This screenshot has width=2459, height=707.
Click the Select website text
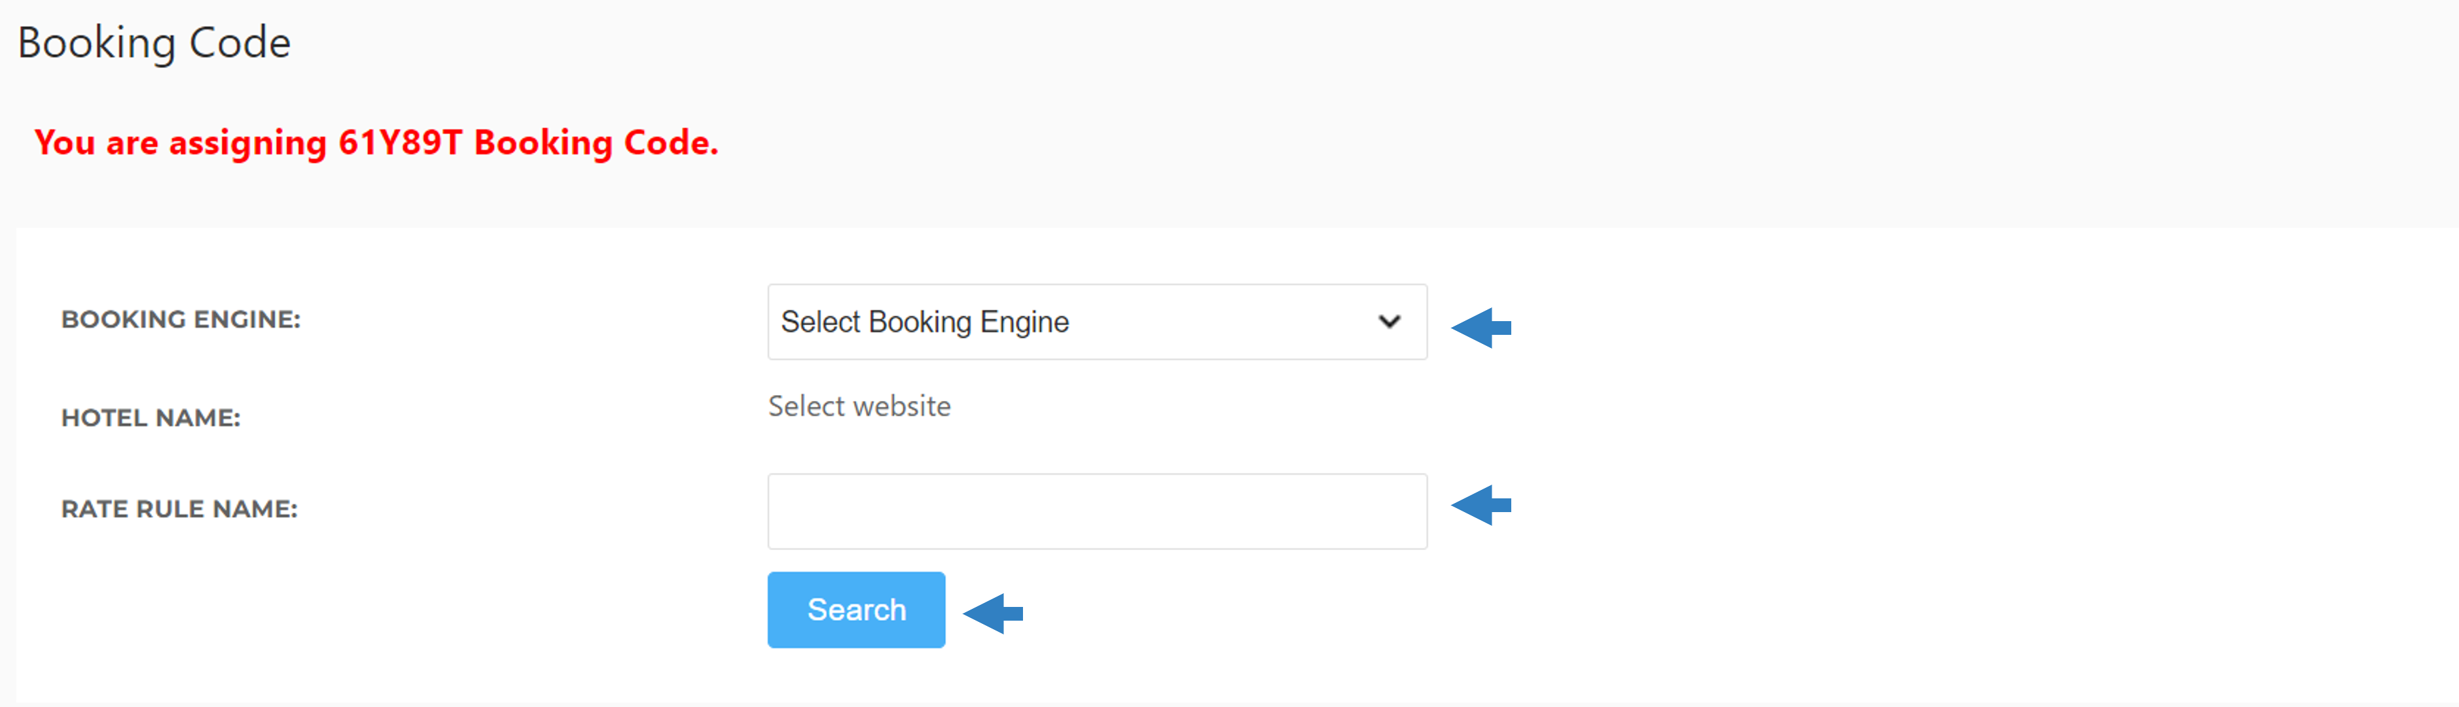pyautogui.click(x=859, y=406)
